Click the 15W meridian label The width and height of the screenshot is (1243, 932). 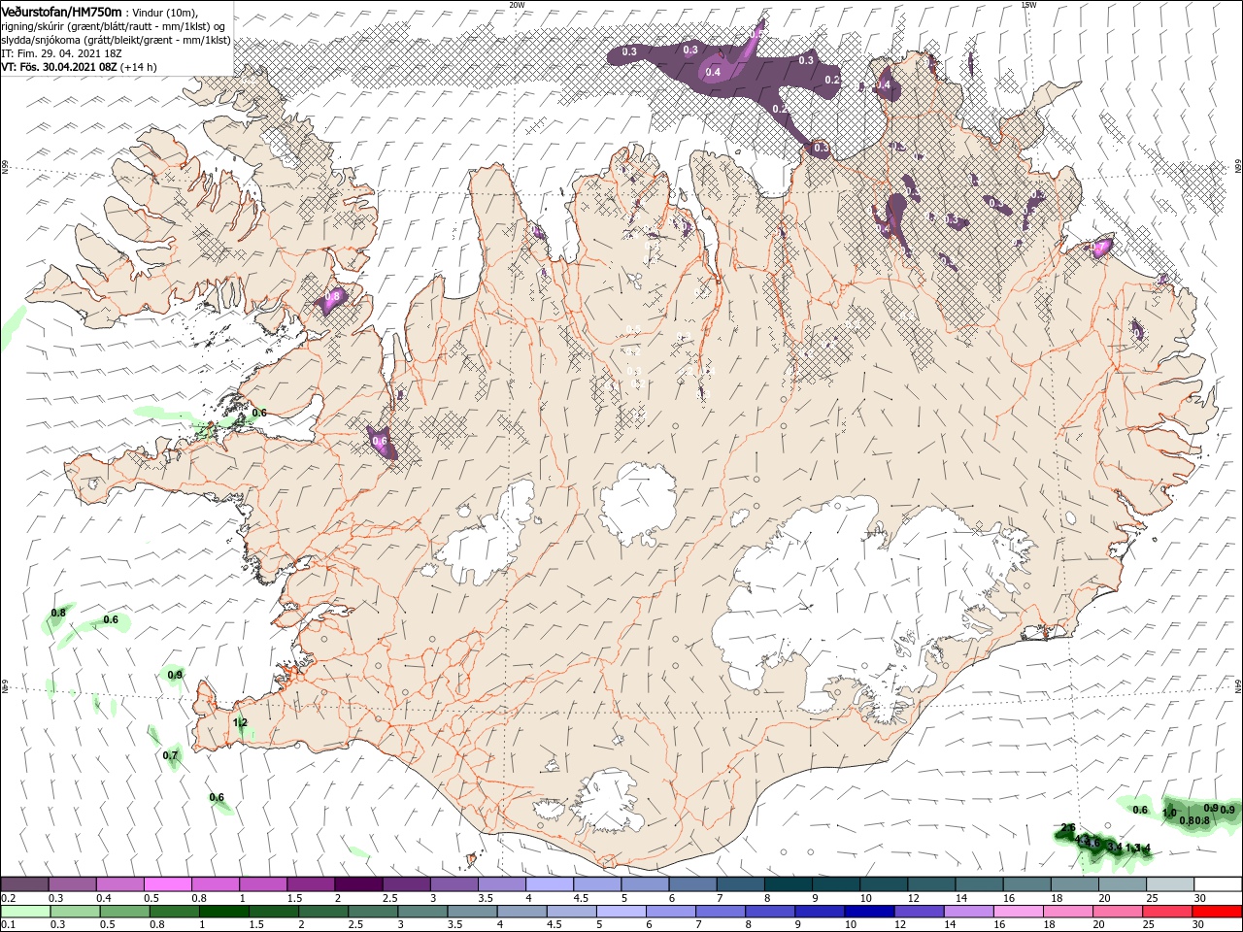[x=1028, y=5]
